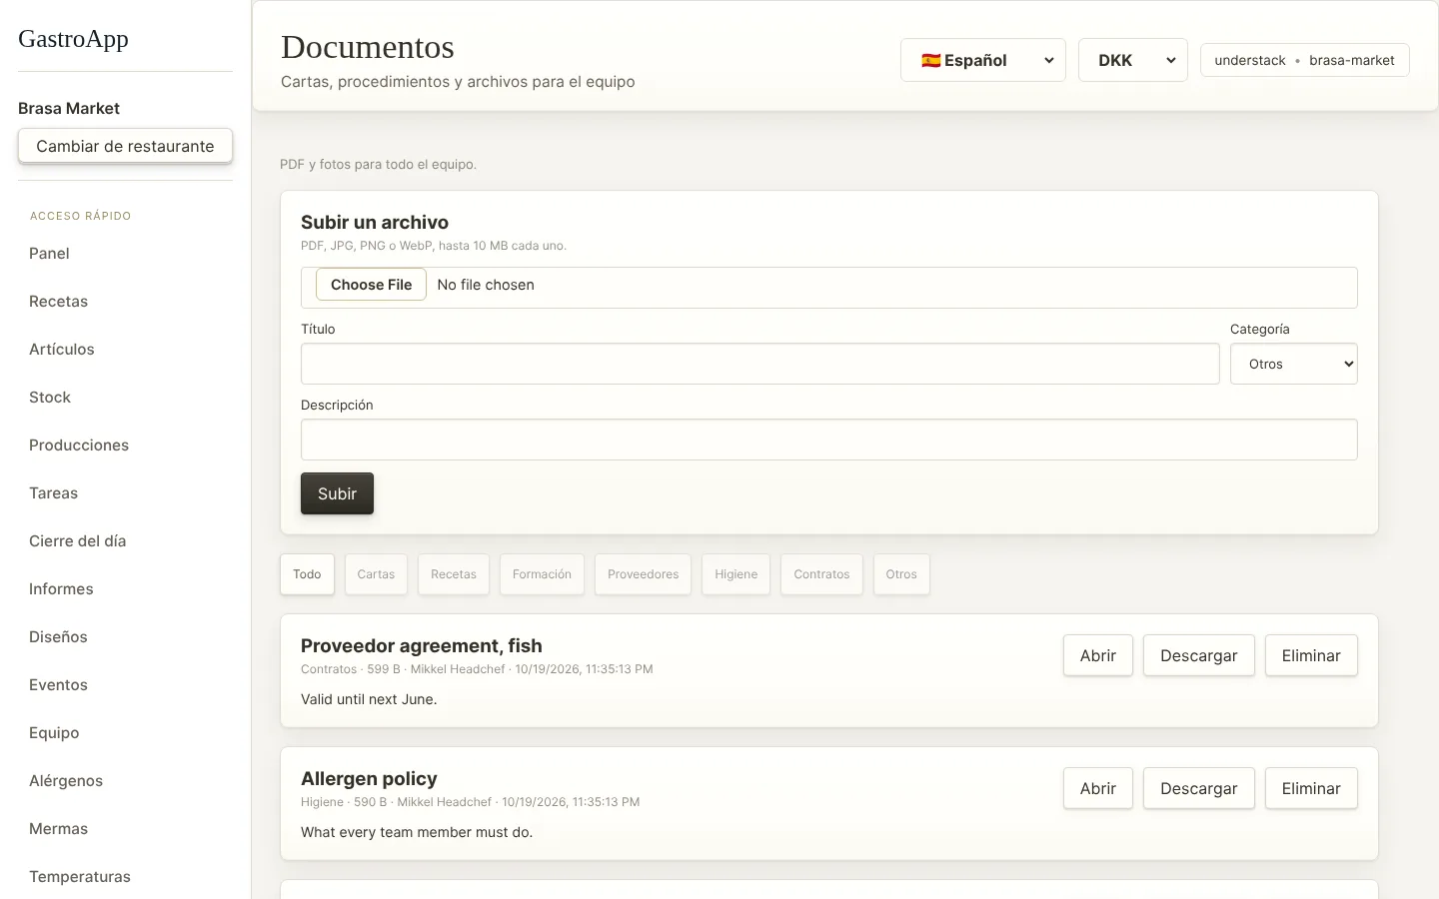Filter documents by Otros tab
The image size is (1439, 899).
click(x=901, y=574)
